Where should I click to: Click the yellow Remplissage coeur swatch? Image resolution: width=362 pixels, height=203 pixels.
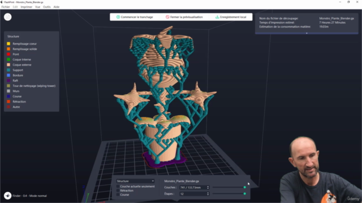pyautogui.click(x=8, y=43)
